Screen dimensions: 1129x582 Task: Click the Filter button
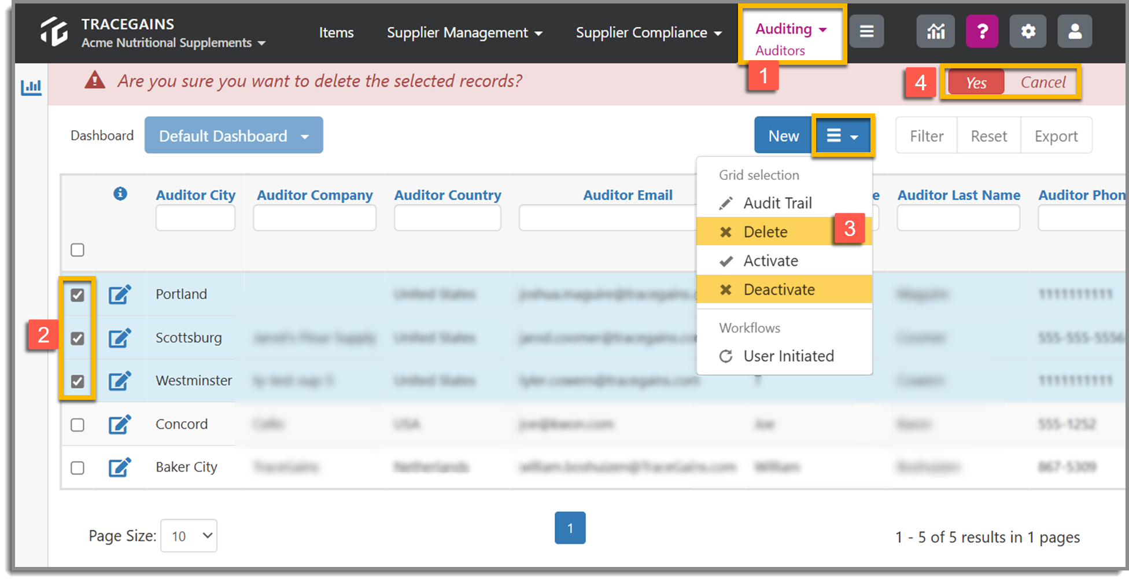(927, 136)
